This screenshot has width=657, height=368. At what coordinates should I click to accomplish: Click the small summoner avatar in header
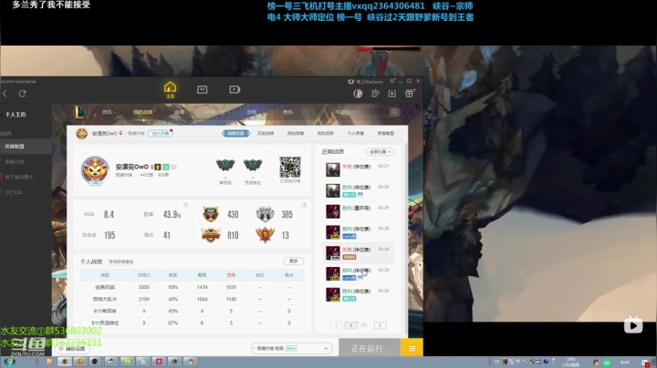pyautogui.click(x=82, y=133)
